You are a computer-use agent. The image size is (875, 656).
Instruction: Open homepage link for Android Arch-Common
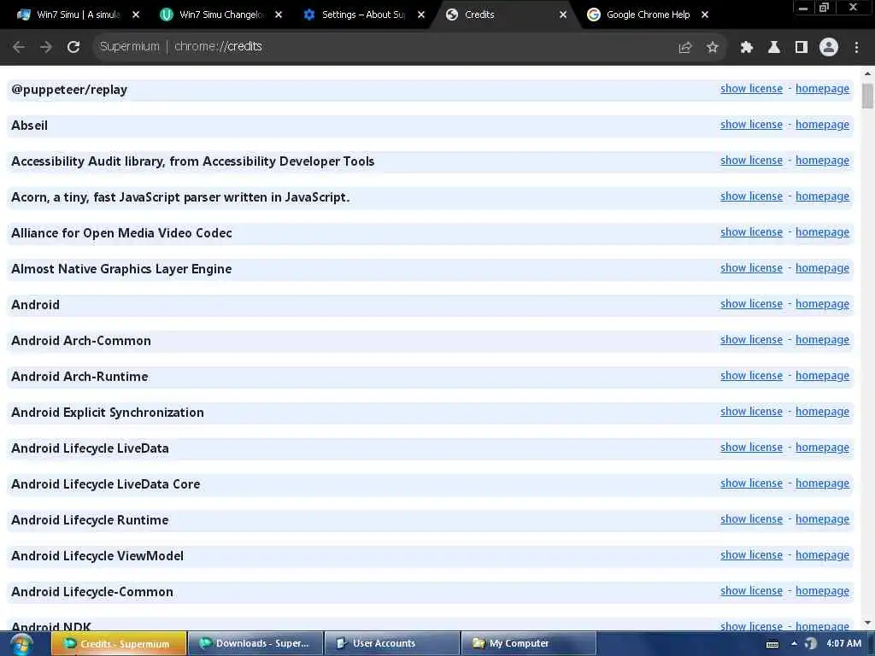tap(822, 340)
